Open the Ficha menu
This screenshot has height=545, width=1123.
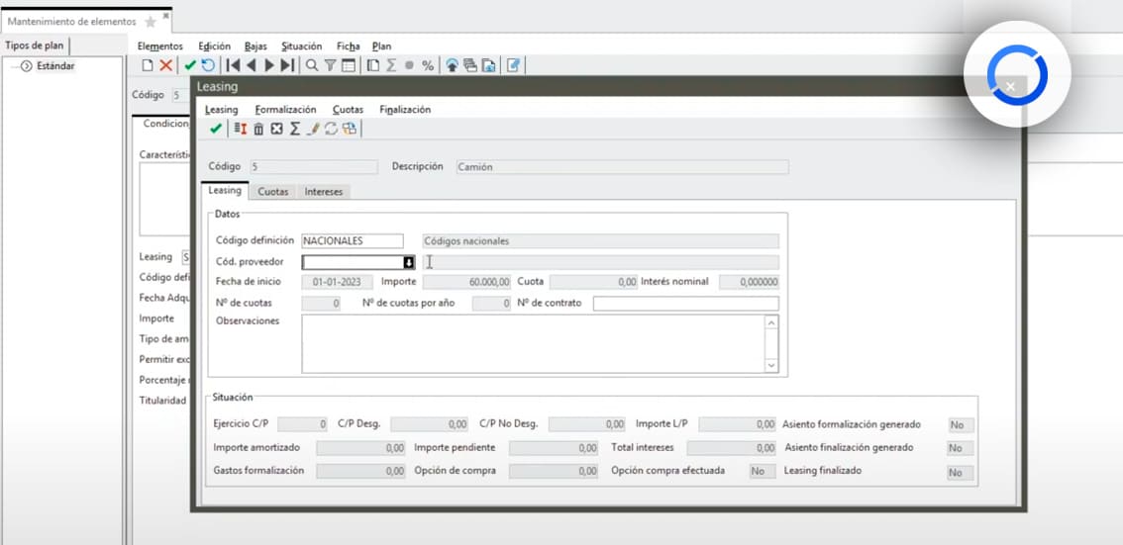coord(348,45)
